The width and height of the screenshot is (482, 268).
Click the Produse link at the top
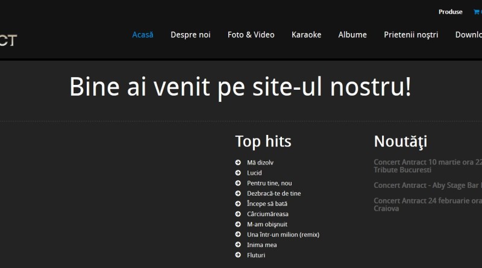(x=451, y=12)
